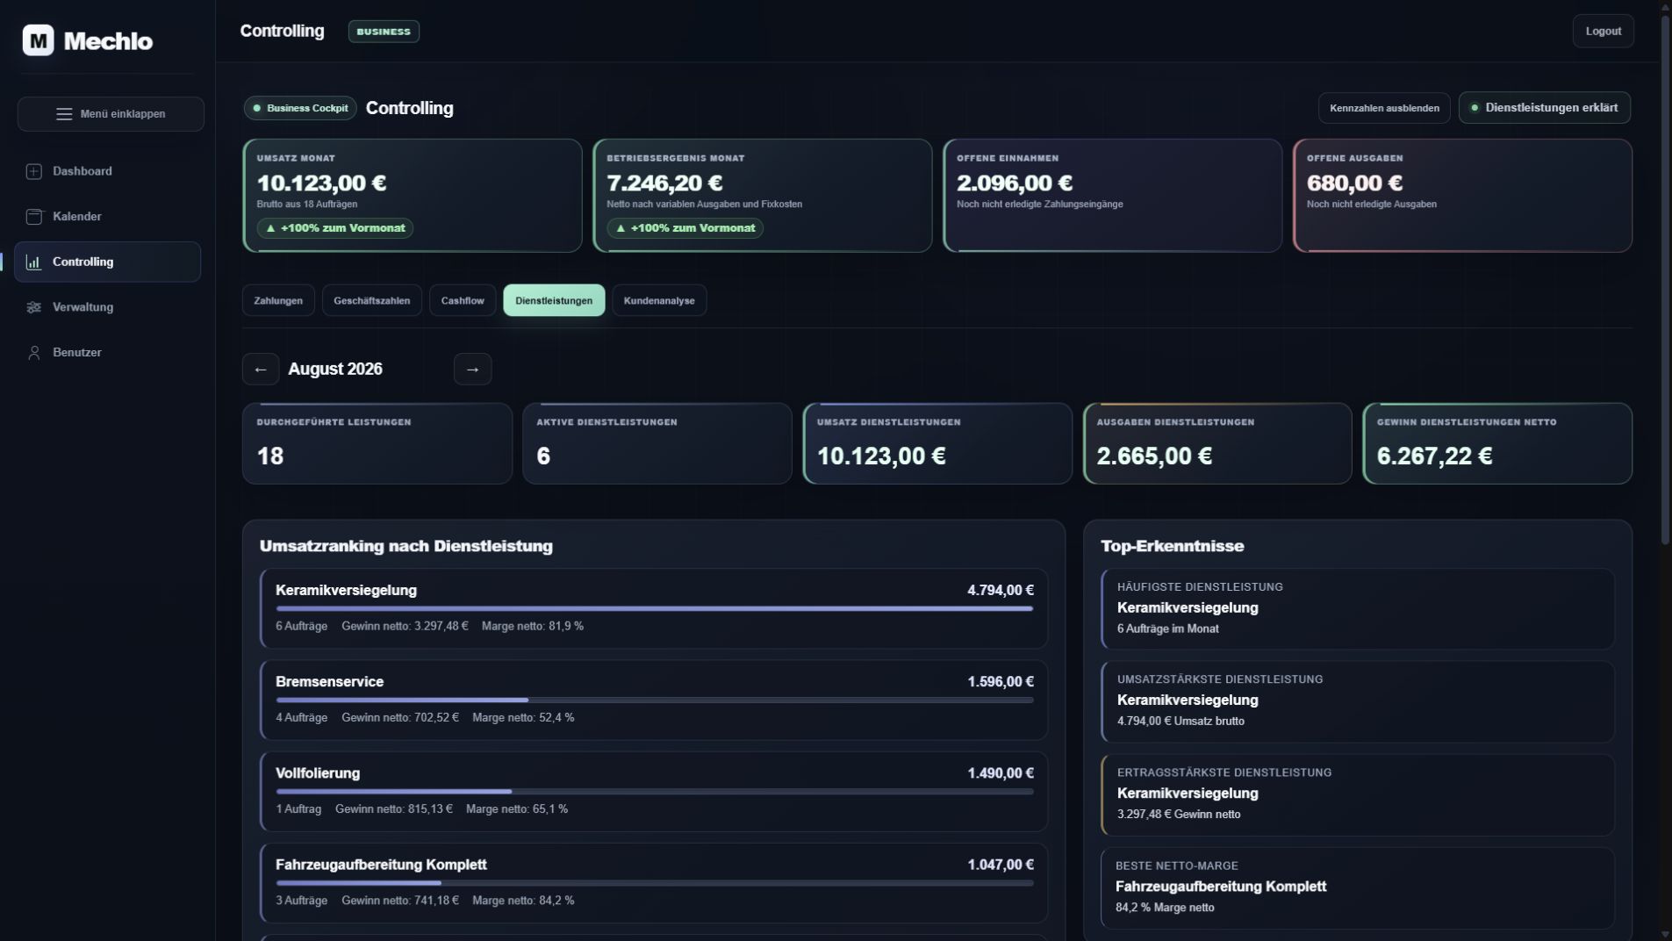The width and height of the screenshot is (1672, 941).
Task: Click the page vertical scrollbar
Action: (x=1665, y=281)
